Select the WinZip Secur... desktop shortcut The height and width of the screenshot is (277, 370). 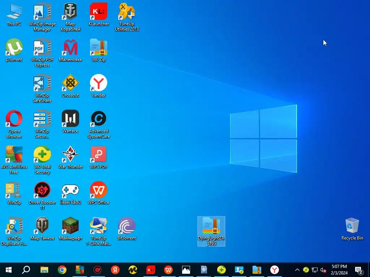42,124
